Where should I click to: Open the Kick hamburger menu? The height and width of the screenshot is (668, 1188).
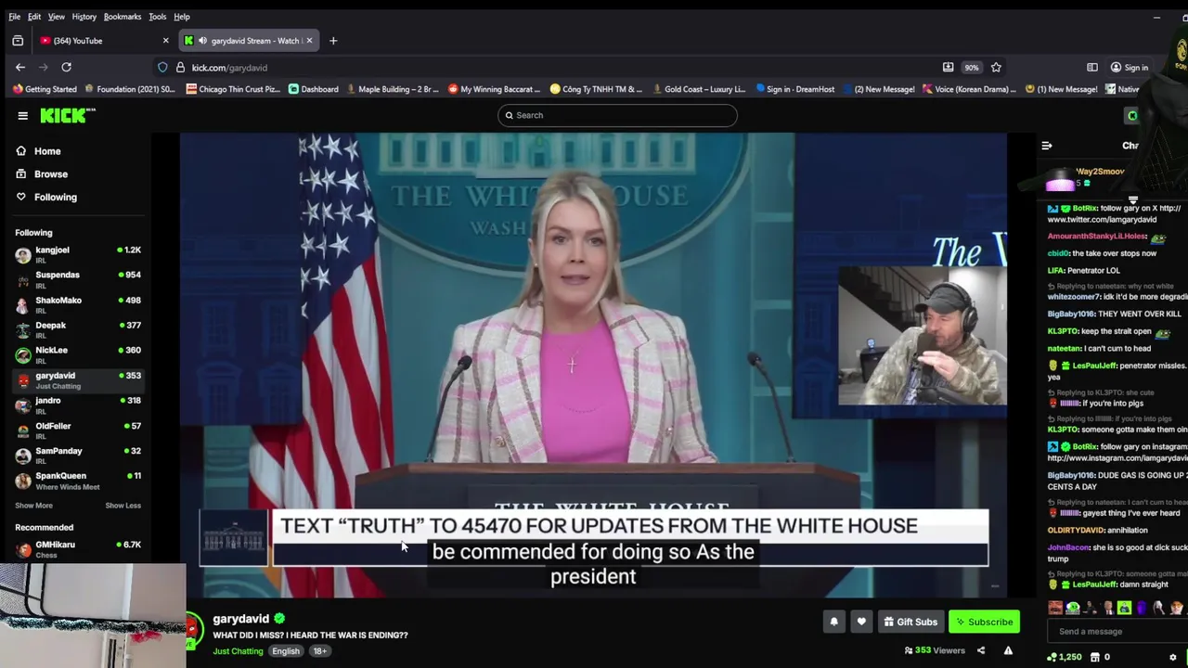pos(22,115)
